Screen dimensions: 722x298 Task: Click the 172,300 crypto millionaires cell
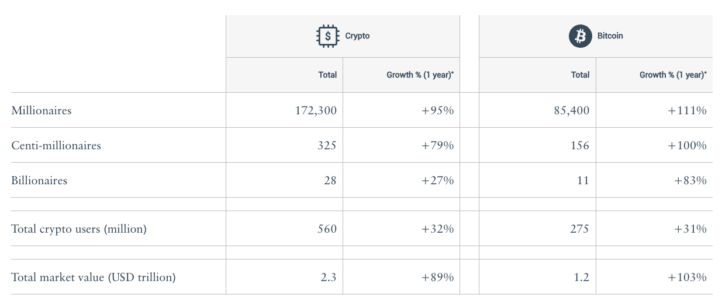(316, 110)
